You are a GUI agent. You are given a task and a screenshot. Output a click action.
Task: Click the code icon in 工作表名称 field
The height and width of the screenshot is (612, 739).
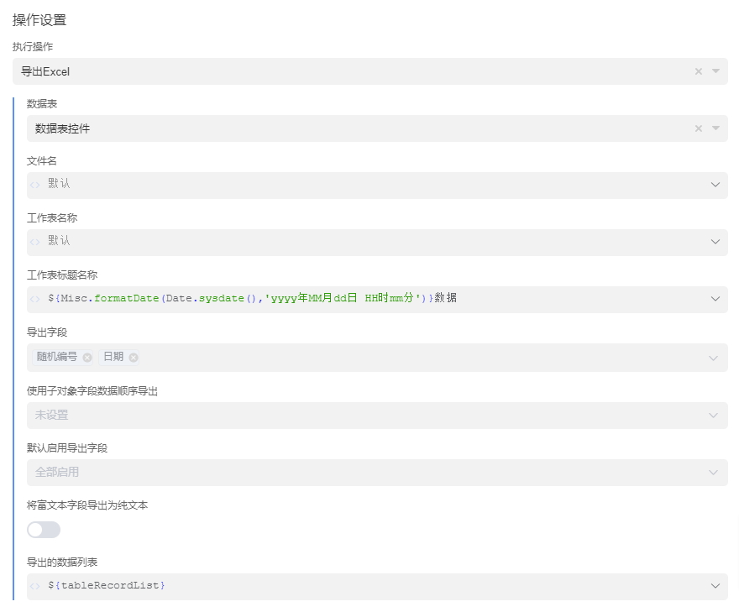pos(35,242)
